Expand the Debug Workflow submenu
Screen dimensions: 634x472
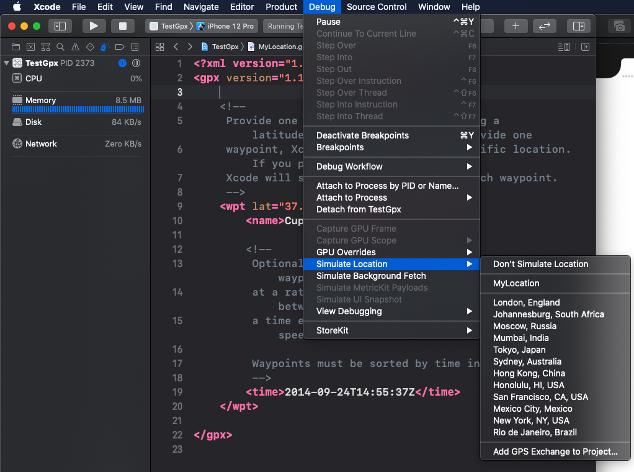[x=391, y=167]
